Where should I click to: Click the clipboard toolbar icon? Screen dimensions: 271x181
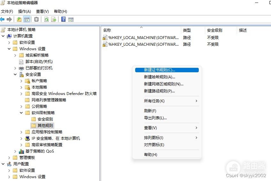(36, 19)
